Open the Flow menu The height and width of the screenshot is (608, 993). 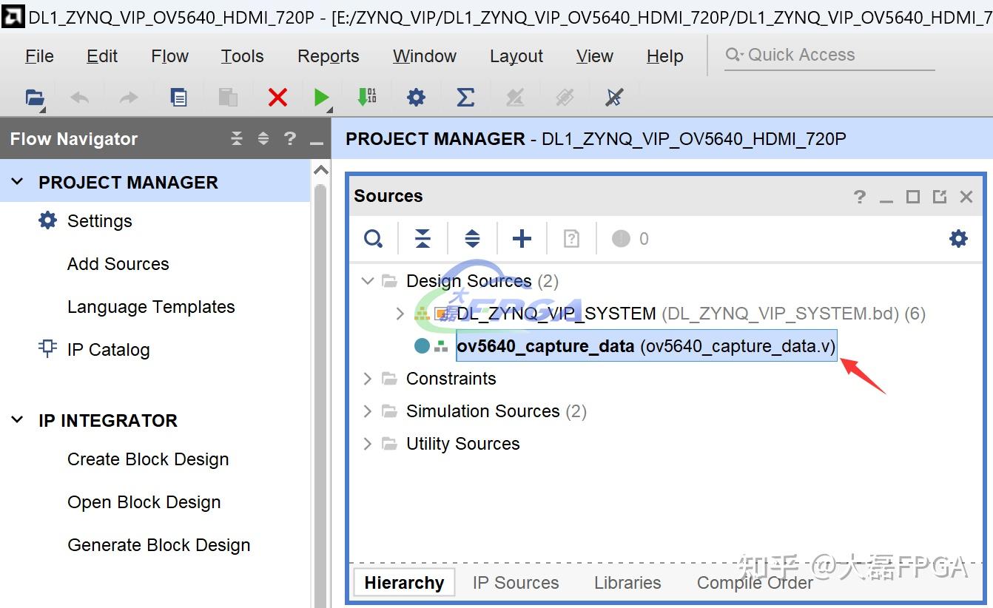169,56
